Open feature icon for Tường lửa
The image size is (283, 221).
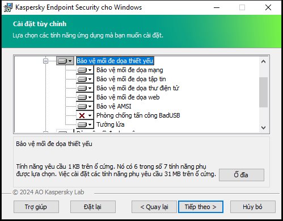[85, 124]
